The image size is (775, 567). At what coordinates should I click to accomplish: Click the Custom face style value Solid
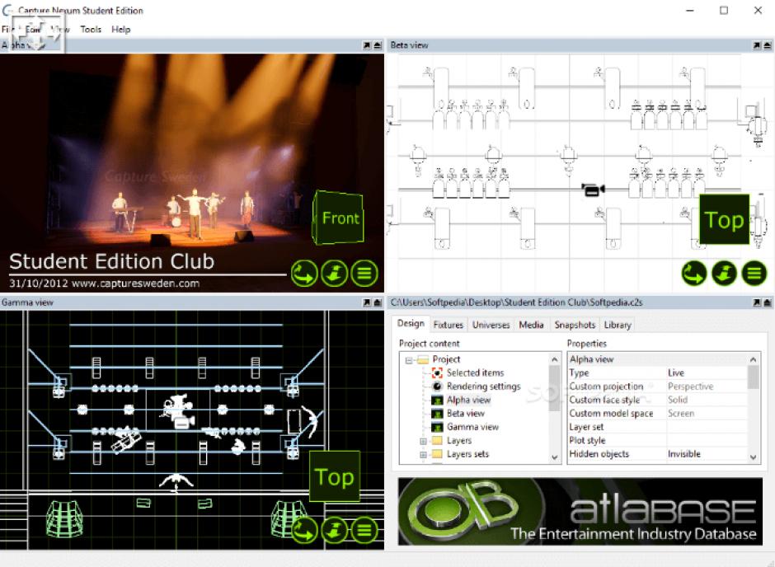pos(678,400)
